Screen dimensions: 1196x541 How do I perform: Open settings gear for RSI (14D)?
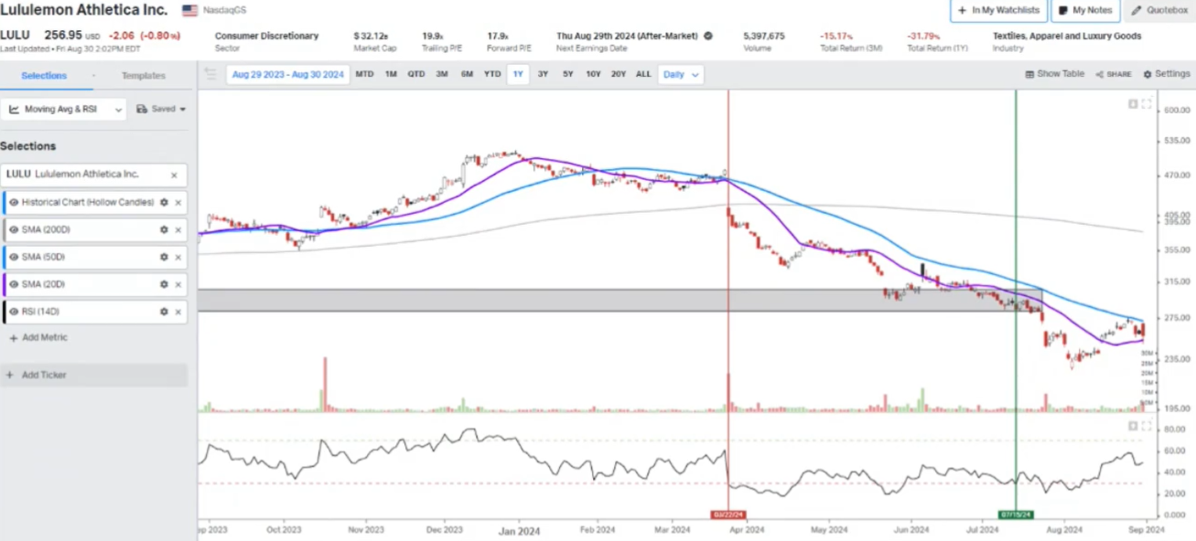click(x=164, y=312)
